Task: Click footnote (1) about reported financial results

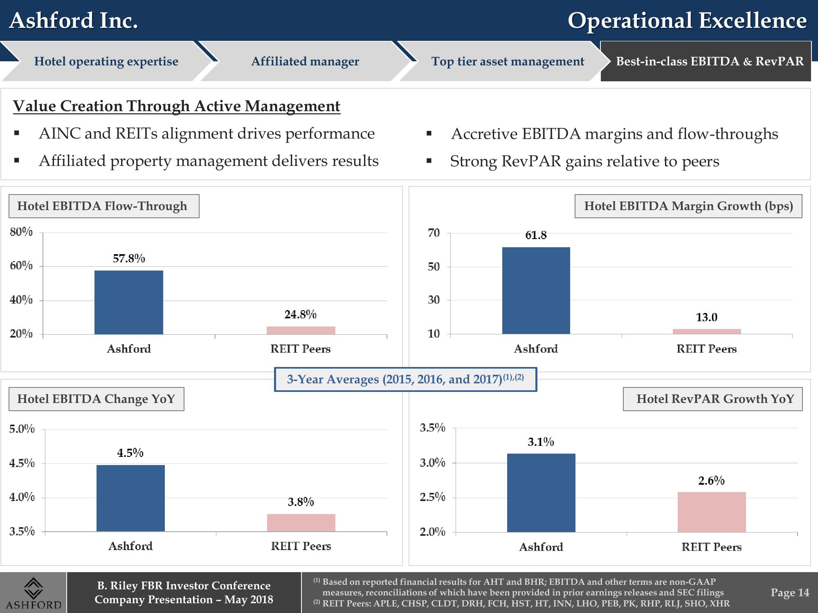Action: 519,587
